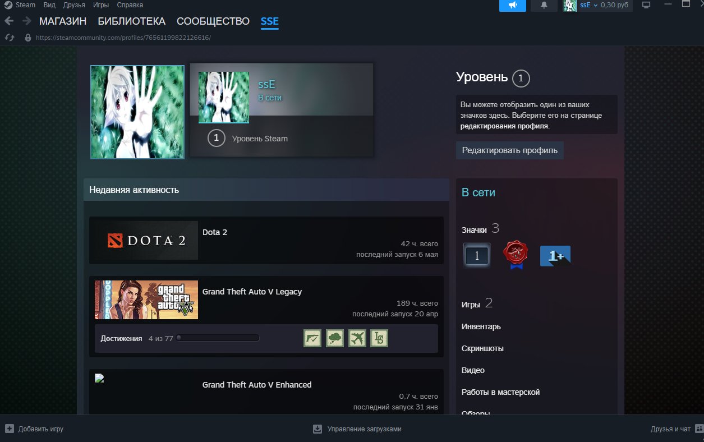Open the Инвентарь link
The image size is (704, 442).
[481, 326]
